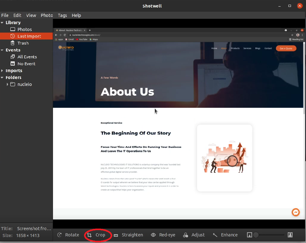Click the Rotate button label

pyautogui.click(x=72, y=235)
